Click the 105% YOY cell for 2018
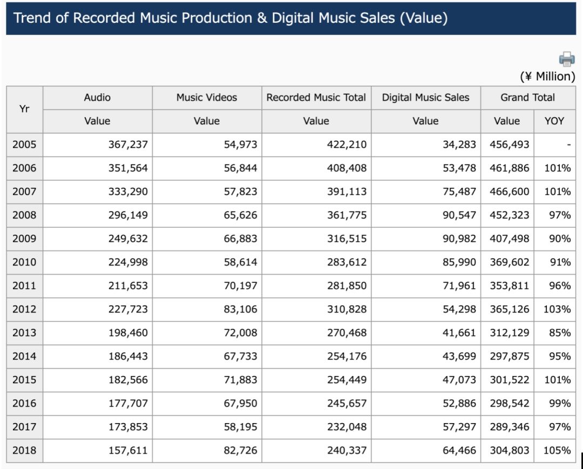The image size is (583, 469). click(x=557, y=450)
